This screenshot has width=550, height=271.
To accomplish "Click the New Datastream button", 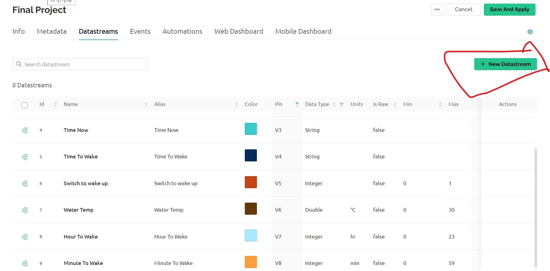I will tap(505, 64).
